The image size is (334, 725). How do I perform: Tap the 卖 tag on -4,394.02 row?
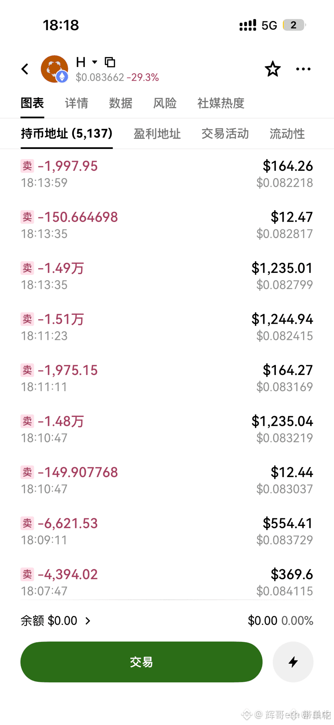[27, 574]
